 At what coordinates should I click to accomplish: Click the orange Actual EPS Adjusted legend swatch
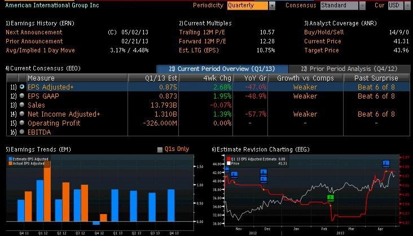(11, 163)
